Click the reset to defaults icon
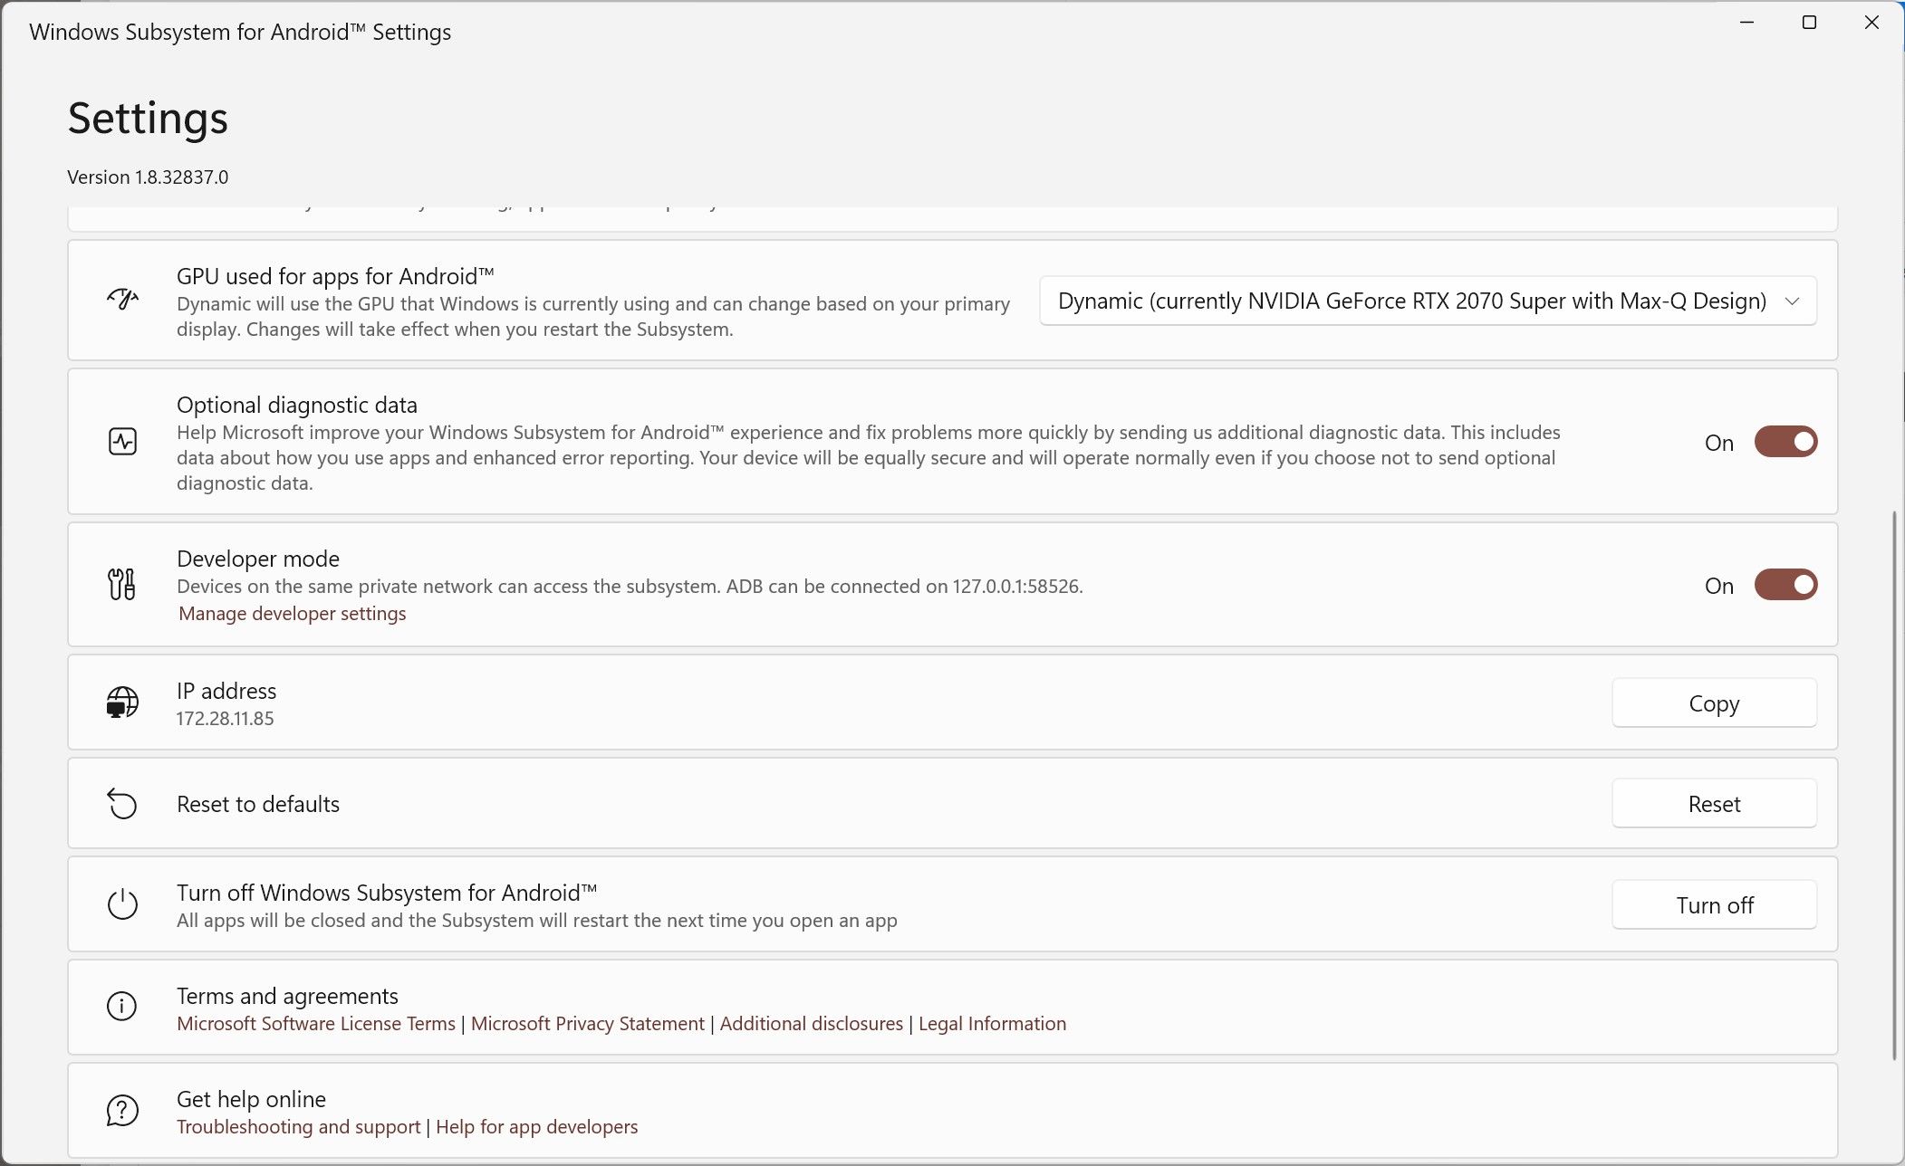Image resolution: width=1905 pixels, height=1166 pixels. (x=122, y=803)
